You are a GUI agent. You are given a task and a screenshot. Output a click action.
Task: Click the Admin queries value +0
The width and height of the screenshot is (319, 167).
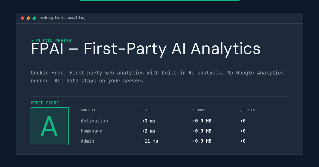(243, 141)
